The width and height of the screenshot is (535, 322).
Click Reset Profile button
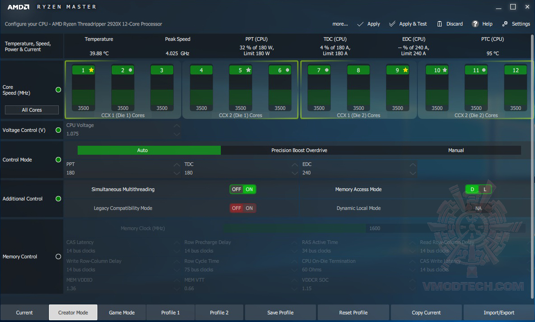click(x=353, y=313)
